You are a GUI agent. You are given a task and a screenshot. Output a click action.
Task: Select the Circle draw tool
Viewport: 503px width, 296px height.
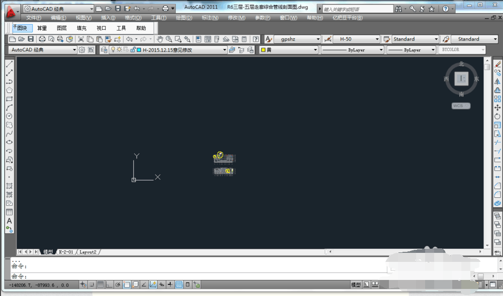[10, 116]
